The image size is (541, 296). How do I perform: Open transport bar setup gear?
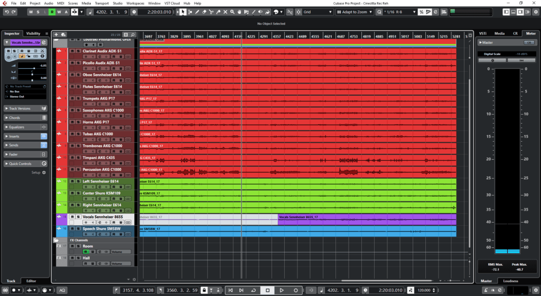[536, 290]
